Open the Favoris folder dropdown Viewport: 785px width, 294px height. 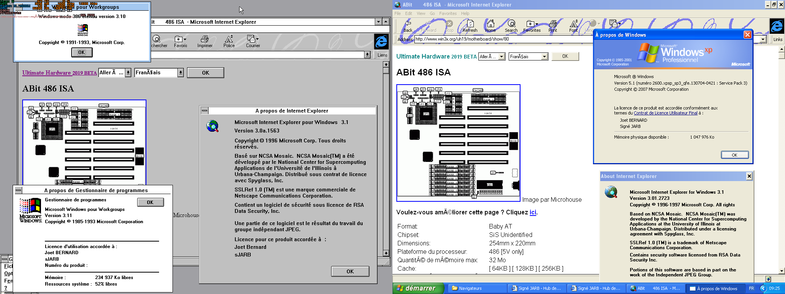[181, 40]
